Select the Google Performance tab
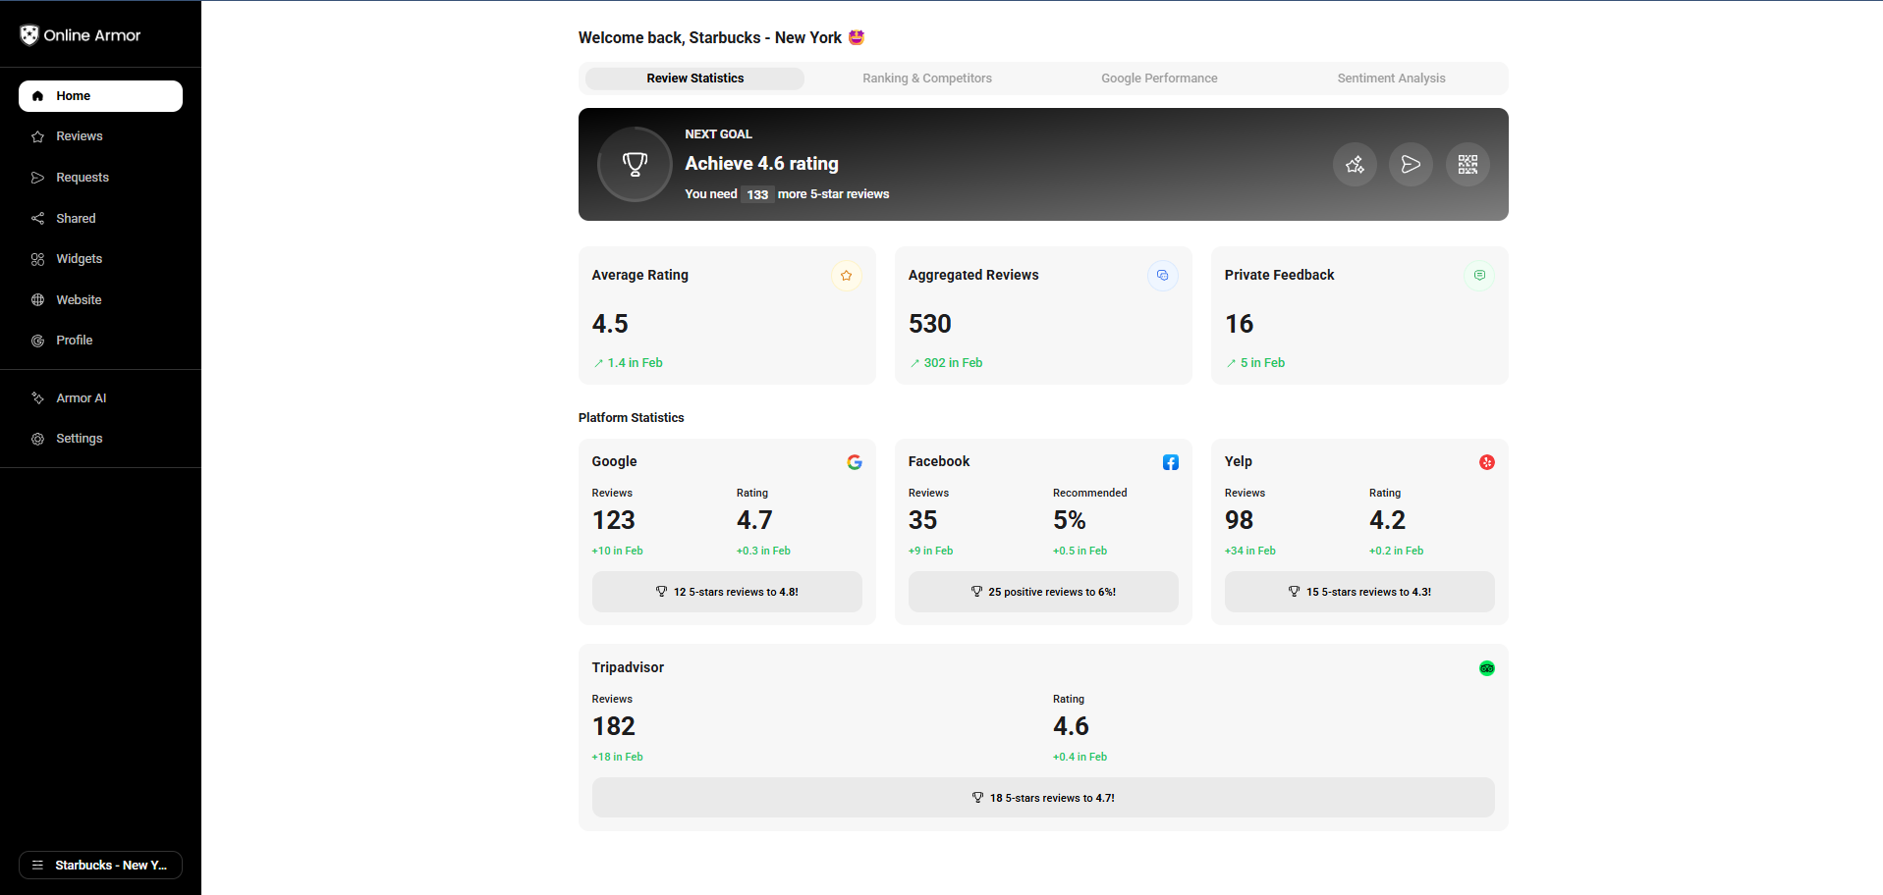This screenshot has height=895, width=1883. [x=1159, y=79]
